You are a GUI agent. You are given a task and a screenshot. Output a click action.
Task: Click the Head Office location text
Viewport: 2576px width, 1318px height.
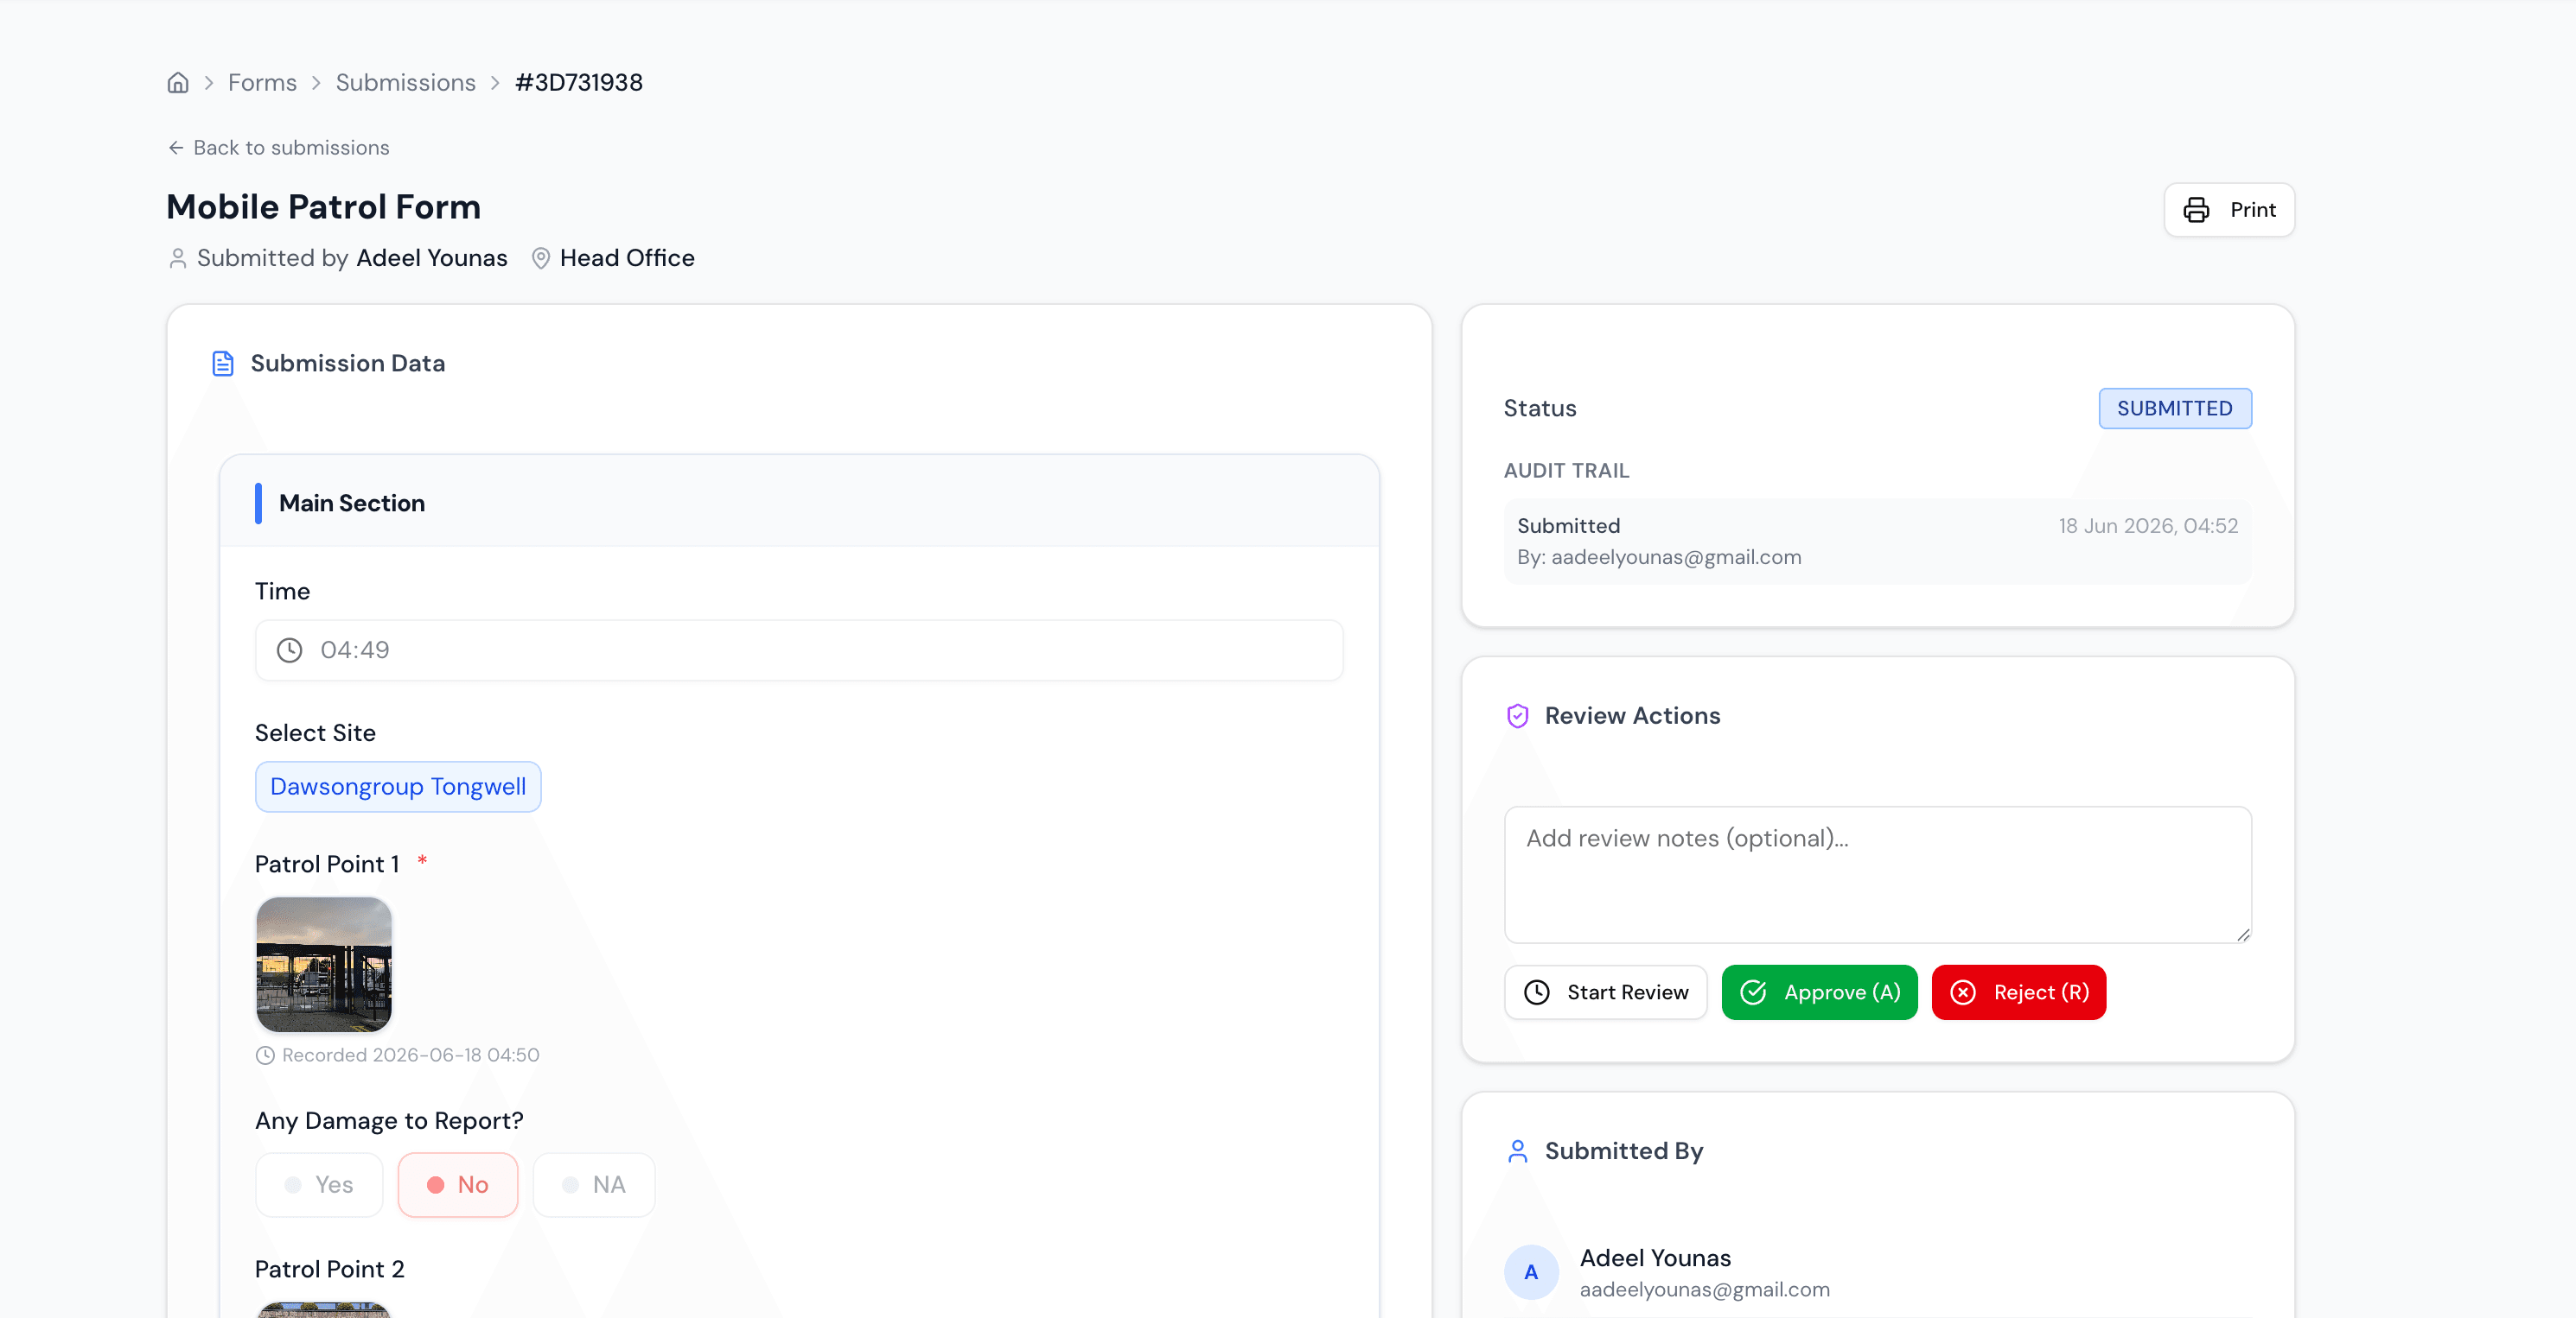627,259
